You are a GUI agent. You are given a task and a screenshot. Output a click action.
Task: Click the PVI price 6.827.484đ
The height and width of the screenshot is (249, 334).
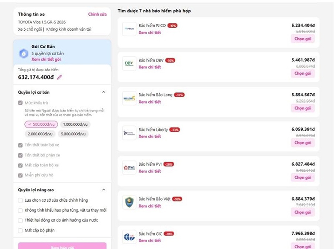pos(303,164)
